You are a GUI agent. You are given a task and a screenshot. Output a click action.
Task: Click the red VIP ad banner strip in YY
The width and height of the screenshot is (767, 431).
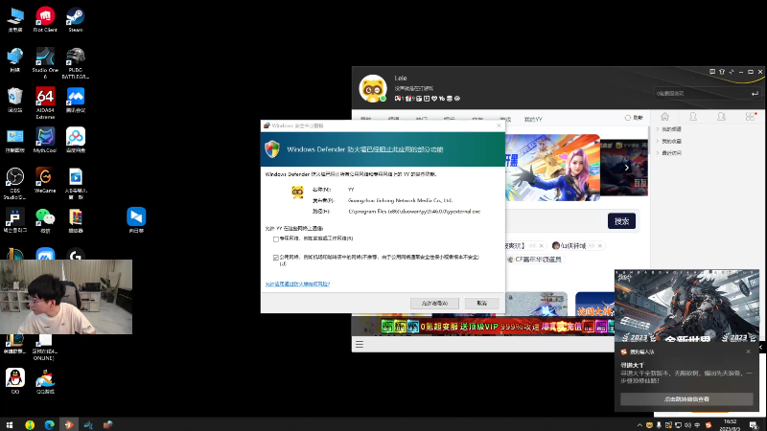(x=482, y=327)
